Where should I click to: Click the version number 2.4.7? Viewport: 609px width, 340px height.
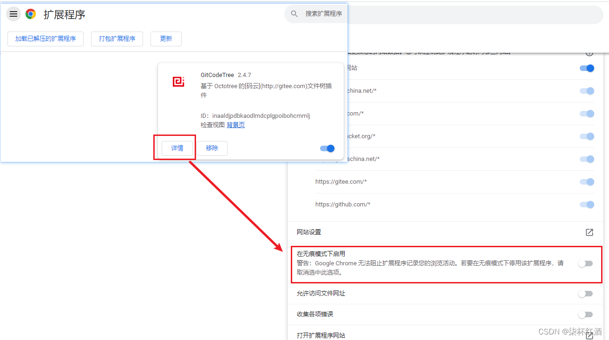tap(244, 75)
